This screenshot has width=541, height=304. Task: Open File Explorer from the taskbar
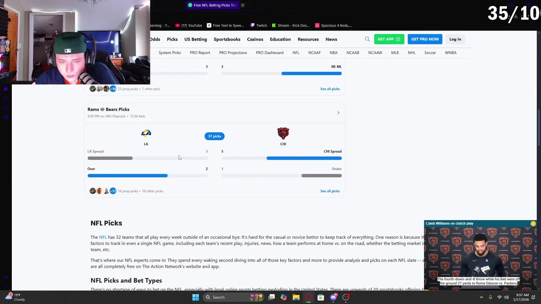point(296,297)
